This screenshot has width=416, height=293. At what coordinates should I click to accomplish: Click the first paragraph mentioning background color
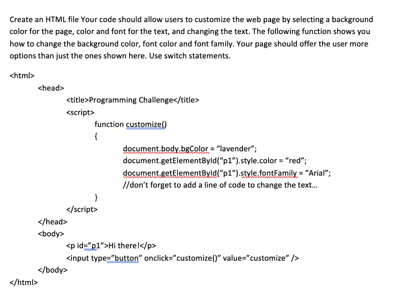[191, 19]
